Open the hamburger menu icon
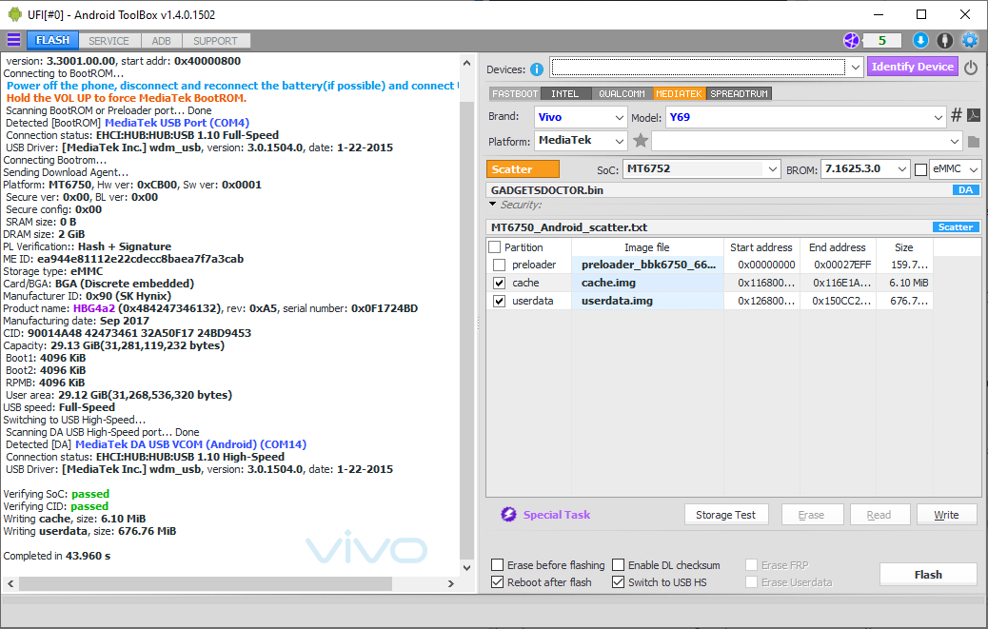The image size is (988, 629). (13, 40)
